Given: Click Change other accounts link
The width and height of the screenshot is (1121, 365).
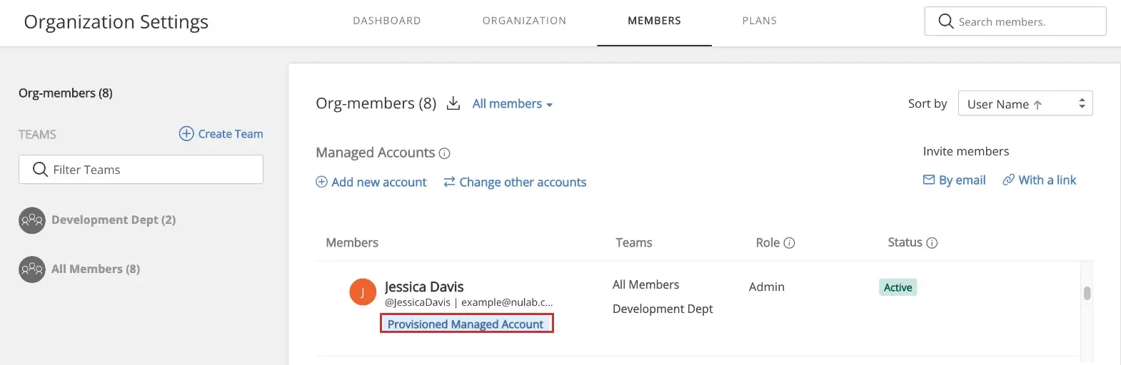Looking at the screenshot, I should coord(515,182).
